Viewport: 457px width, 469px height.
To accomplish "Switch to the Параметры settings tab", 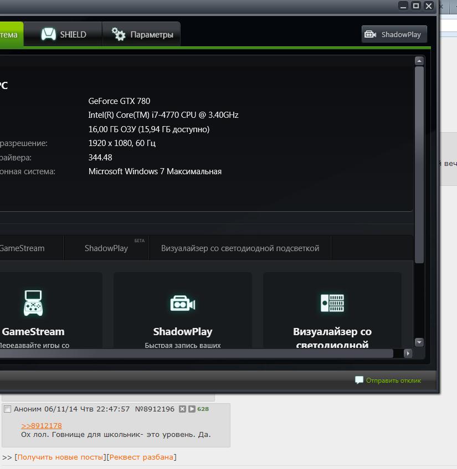I will point(141,34).
